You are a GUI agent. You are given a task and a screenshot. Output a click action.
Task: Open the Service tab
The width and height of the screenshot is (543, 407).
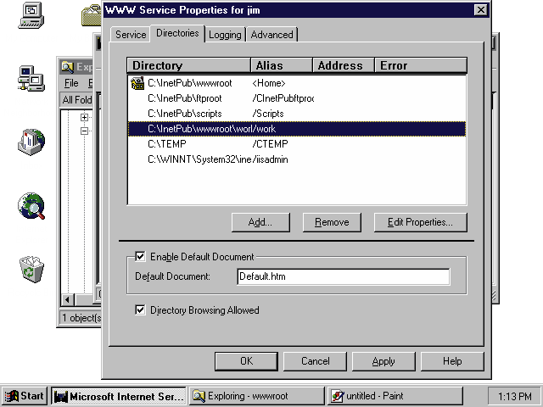131,35
